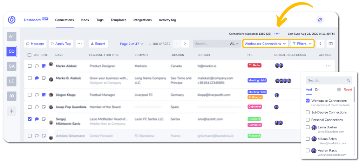The image size is (359, 161).
Task: Uncheck the Sergej Milinkovic-Savic row checkbox
Action: tap(29, 119)
